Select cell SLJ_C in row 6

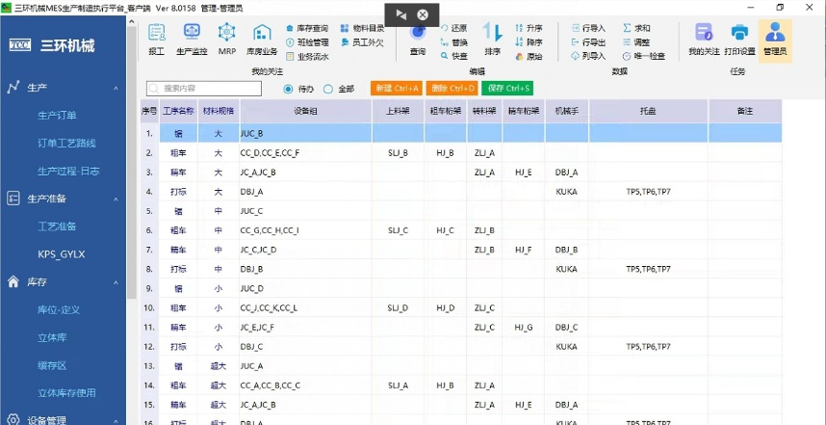[398, 230]
